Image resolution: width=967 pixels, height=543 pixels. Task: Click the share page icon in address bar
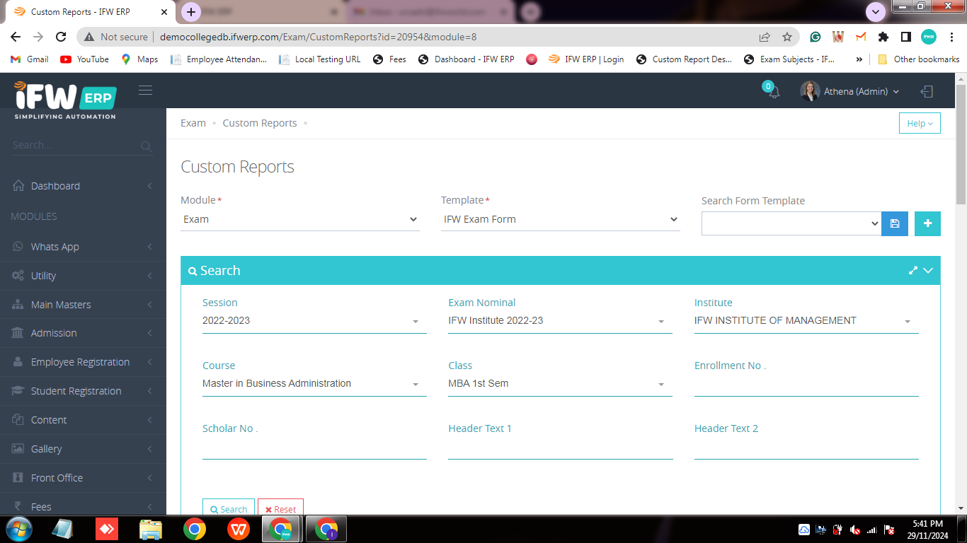[x=765, y=37]
